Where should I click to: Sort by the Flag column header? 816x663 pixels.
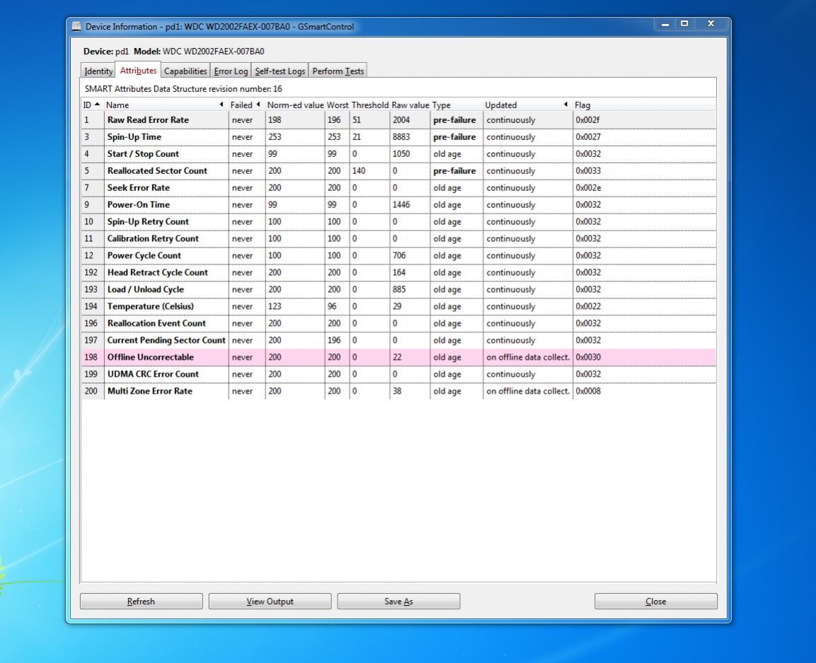644,105
